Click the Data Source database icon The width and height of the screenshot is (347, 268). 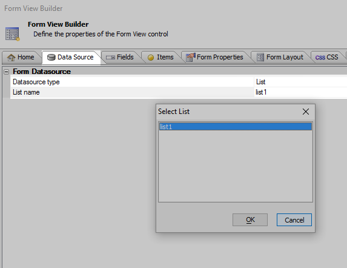click(x=51, y=58)
